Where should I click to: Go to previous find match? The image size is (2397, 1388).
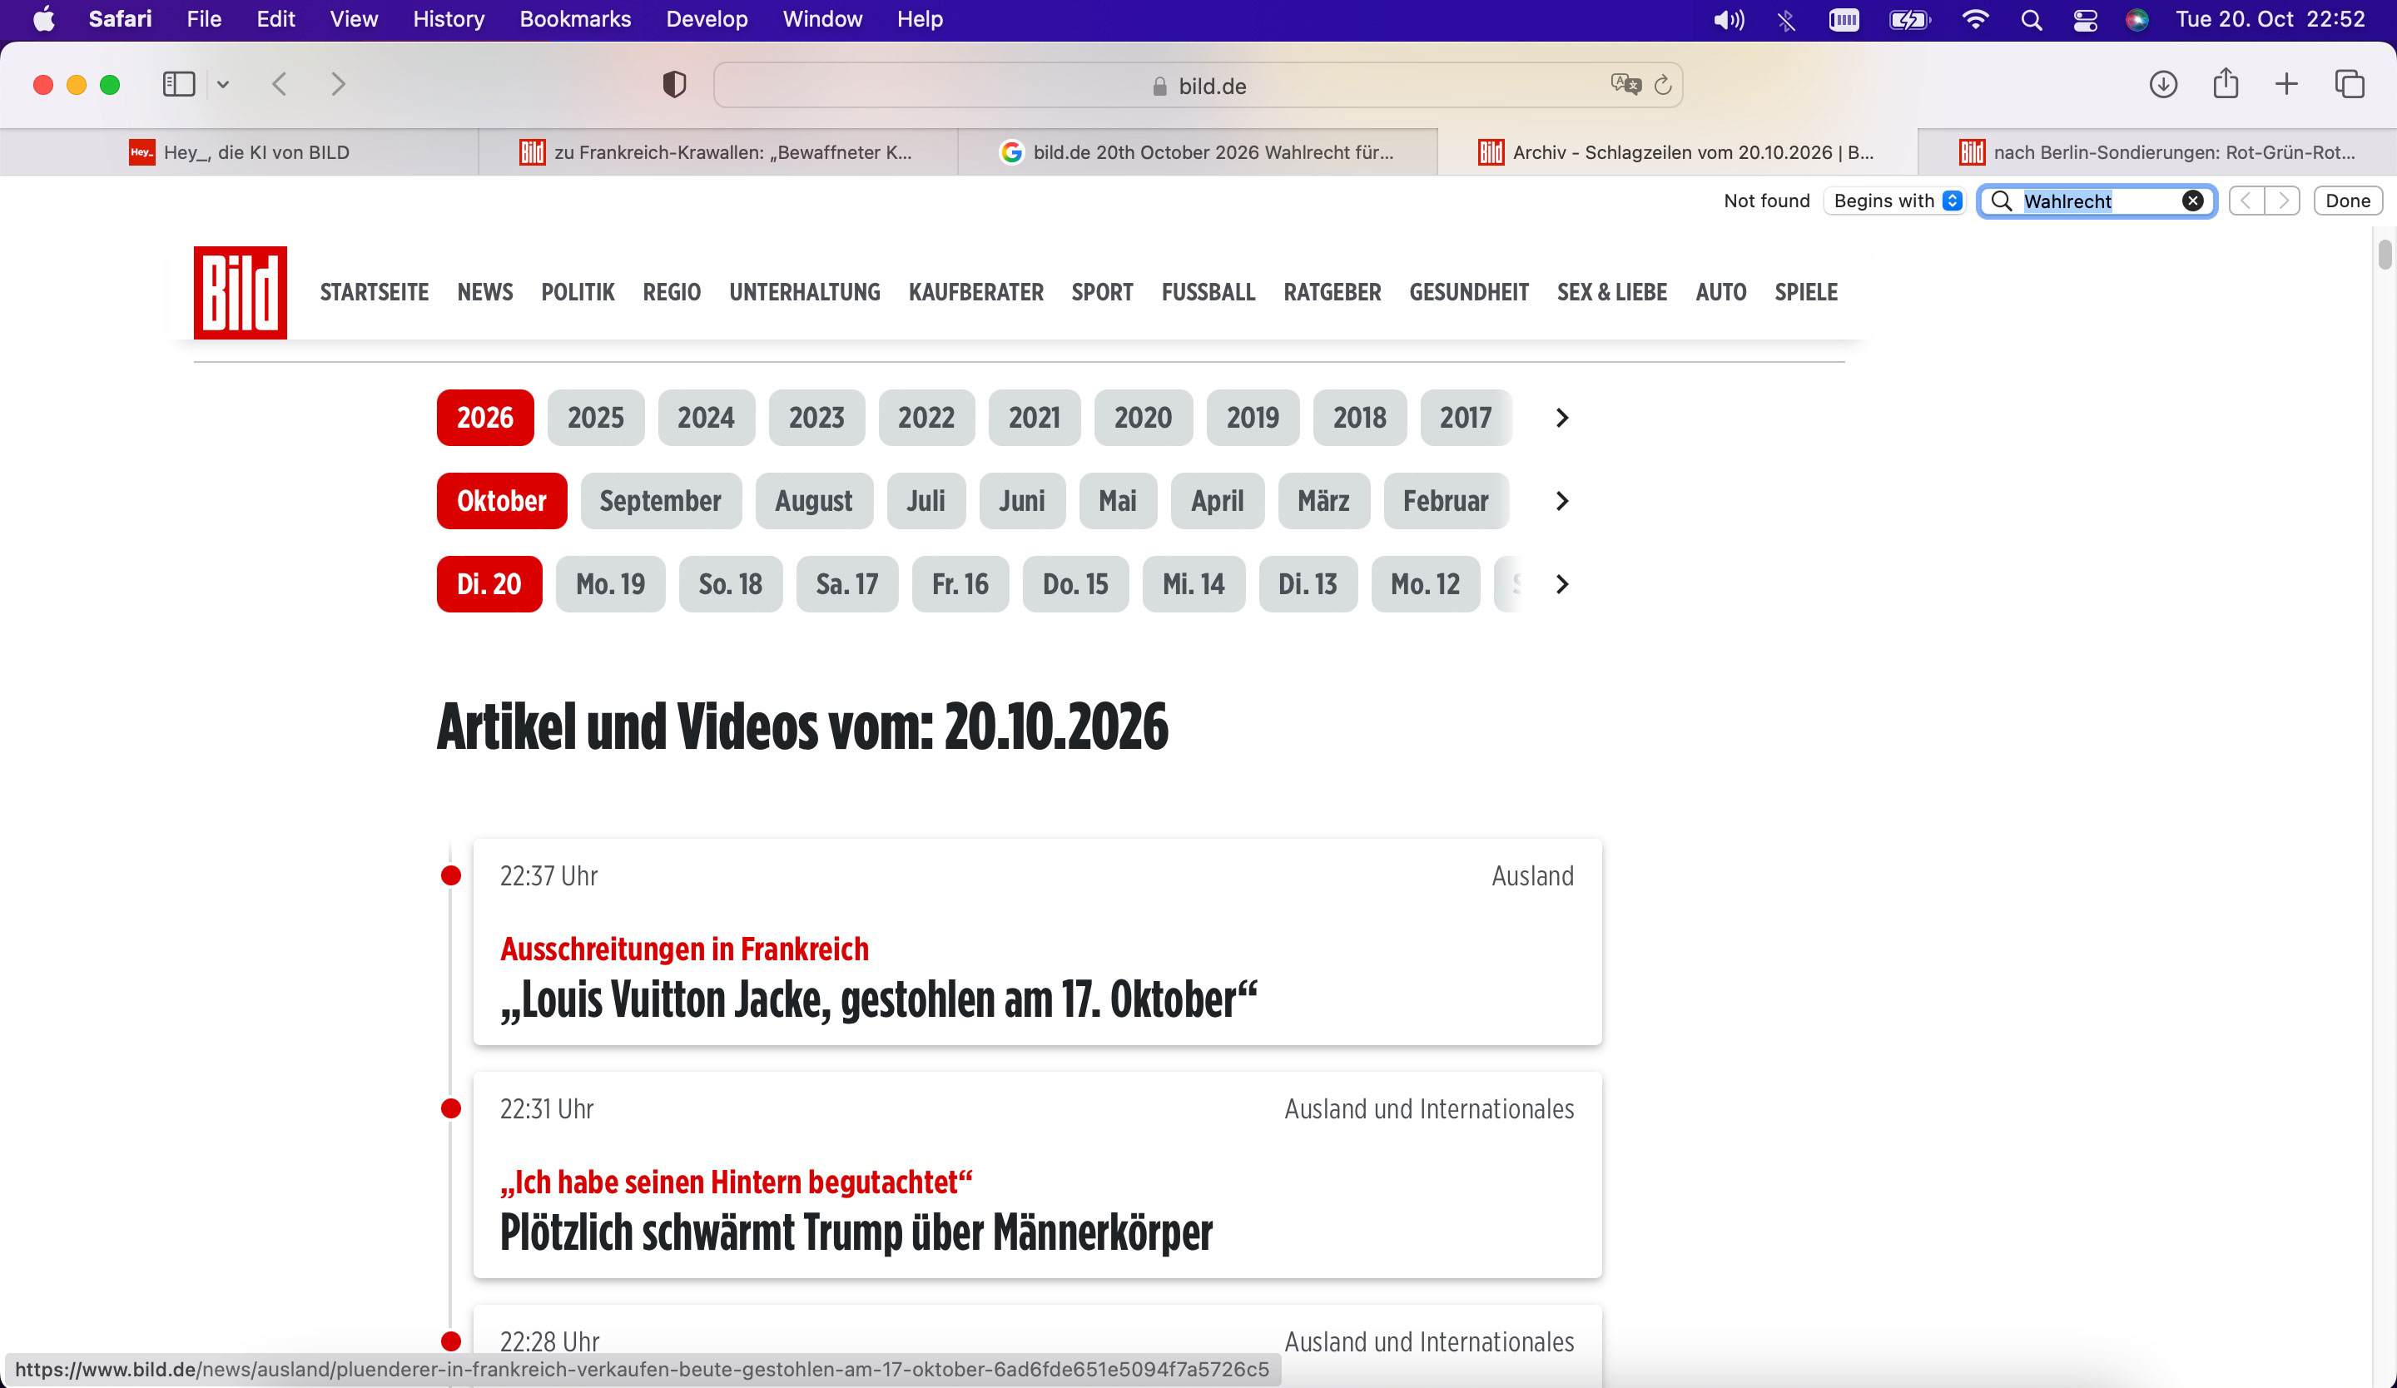[x=2246, y=201]
